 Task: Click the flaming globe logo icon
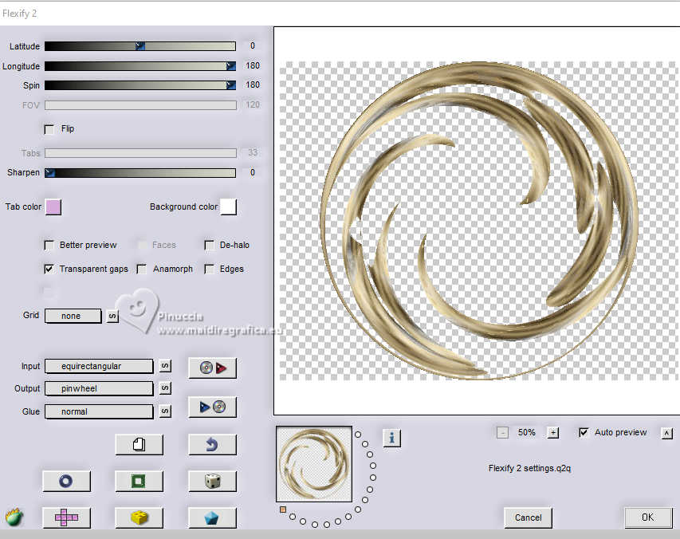tap(14, 517)
